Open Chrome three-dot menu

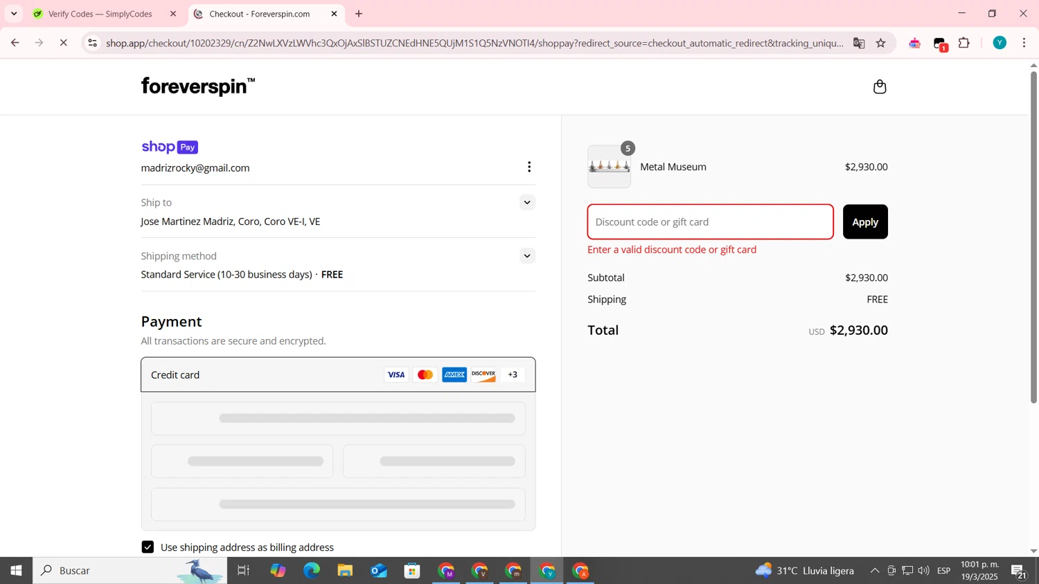[x=1024, y=43]
